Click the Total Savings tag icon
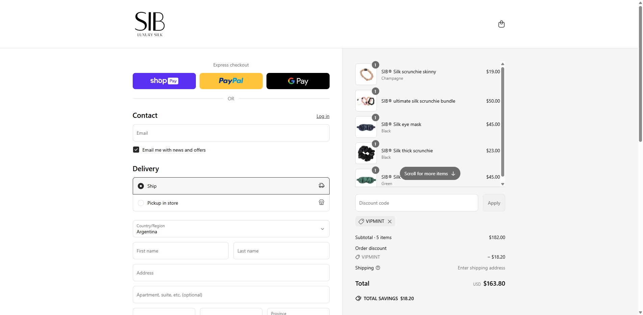 tap(358, 298)
